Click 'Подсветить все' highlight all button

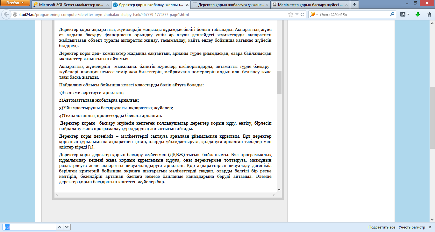tap(382, 227)
